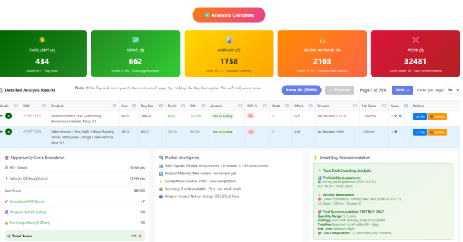The image size is (463, 242).
Task: Click the green A grade badge in the Nike row
Action: coord(8,131)
